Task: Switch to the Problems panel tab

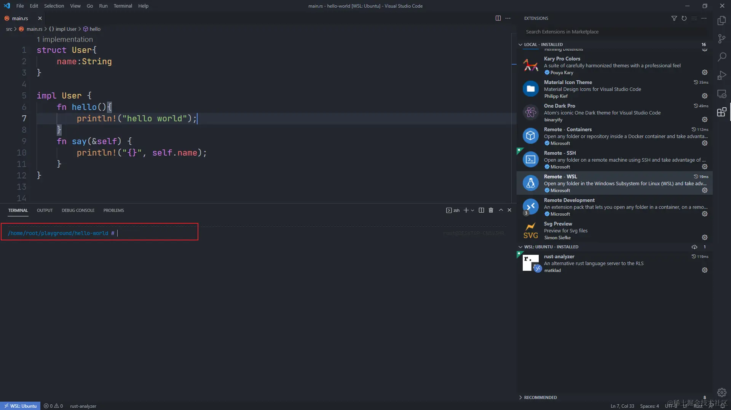Action: (x=113, y=210)
